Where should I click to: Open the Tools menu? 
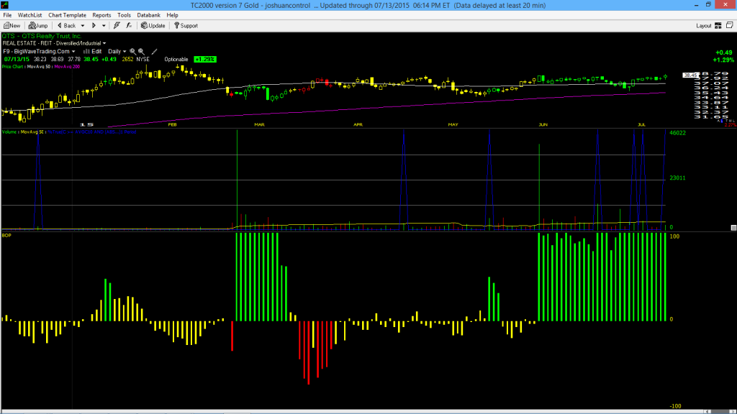[x=124, y=15]
